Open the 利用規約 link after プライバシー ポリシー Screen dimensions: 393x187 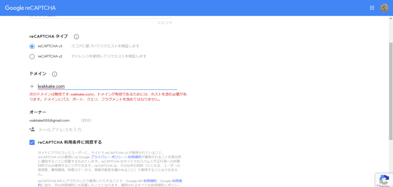coord(135,157)
